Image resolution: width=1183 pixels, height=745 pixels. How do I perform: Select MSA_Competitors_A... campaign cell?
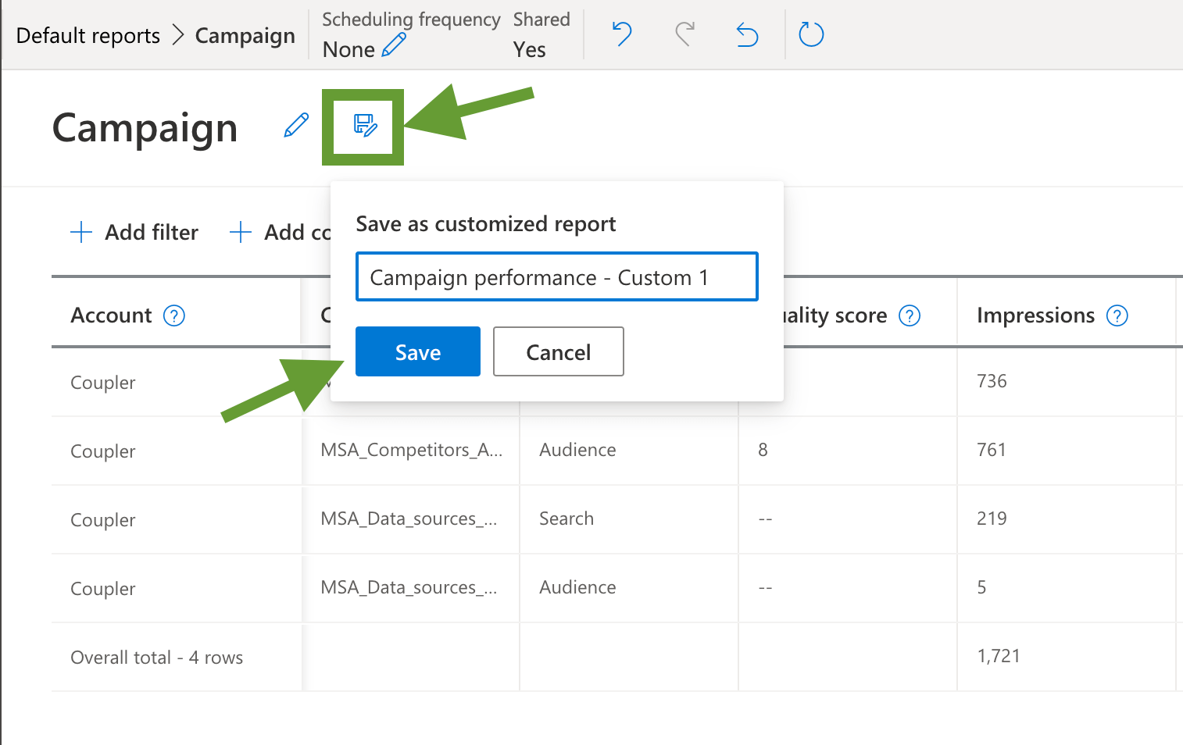pos(411,450)
